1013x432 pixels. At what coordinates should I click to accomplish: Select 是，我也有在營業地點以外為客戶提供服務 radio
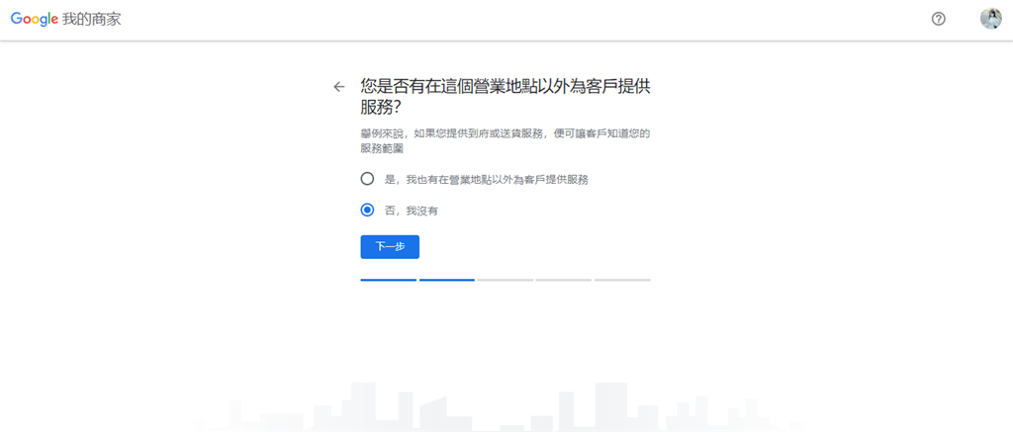pos(367,179)
